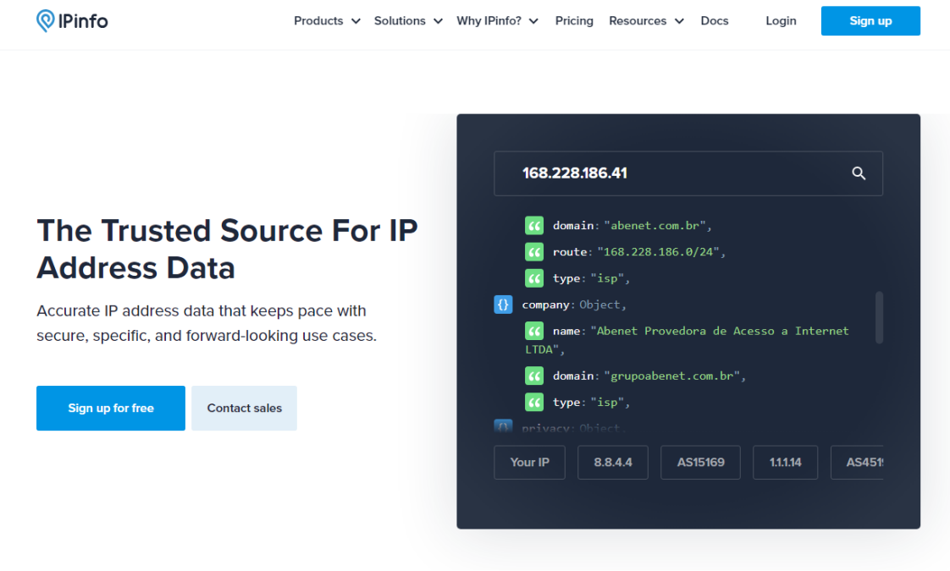Click the Login link
This screenshot has width=950, height=571.
click(x=781, y=20)
